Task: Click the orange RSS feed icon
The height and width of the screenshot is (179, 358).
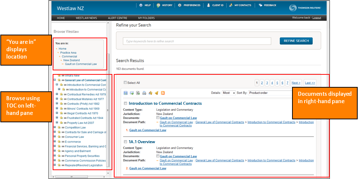Action: (163, 93)
